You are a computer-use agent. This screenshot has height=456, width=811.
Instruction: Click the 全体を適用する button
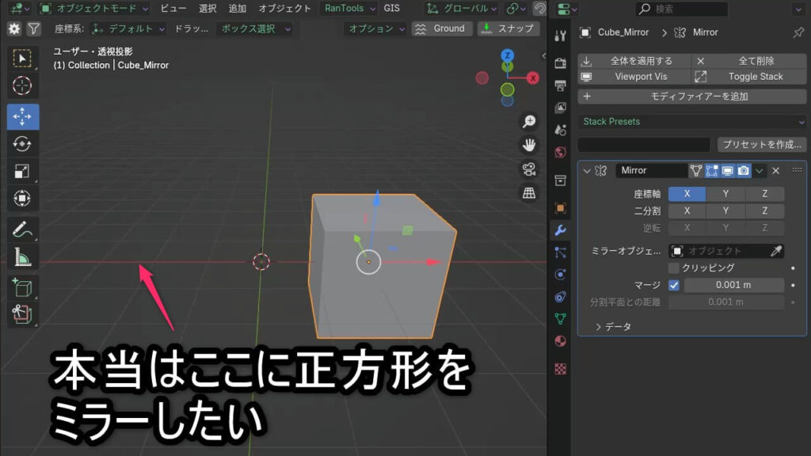click(634, 61)
